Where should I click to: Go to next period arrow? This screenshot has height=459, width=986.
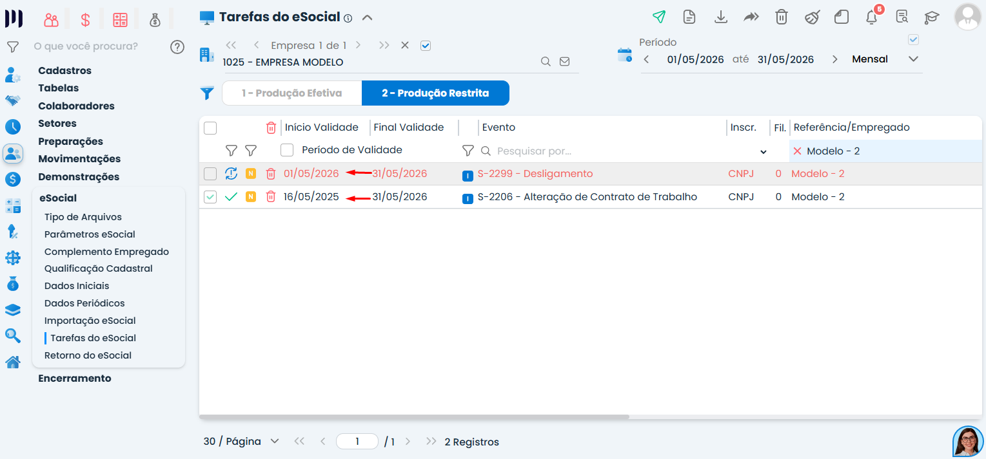coord(835,59)
